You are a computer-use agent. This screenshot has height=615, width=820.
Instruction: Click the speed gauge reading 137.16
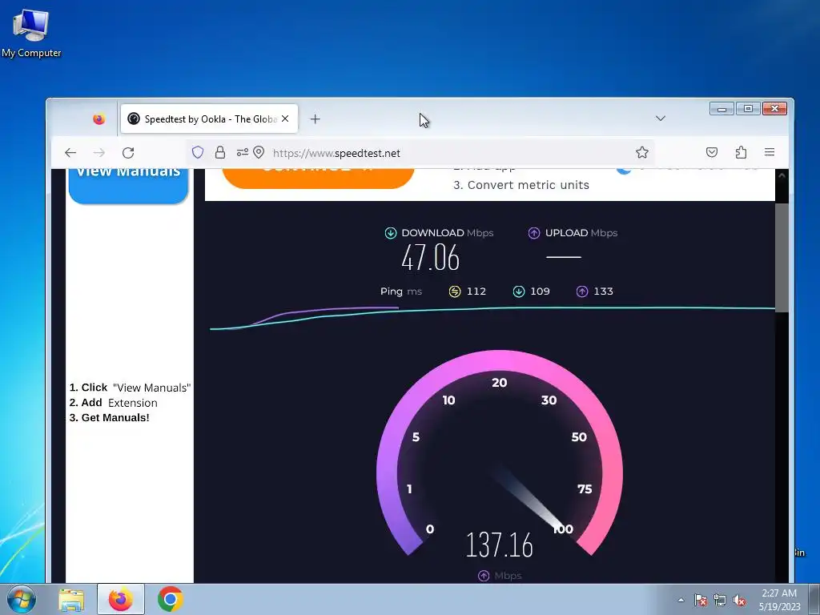[x=500, y=545]
